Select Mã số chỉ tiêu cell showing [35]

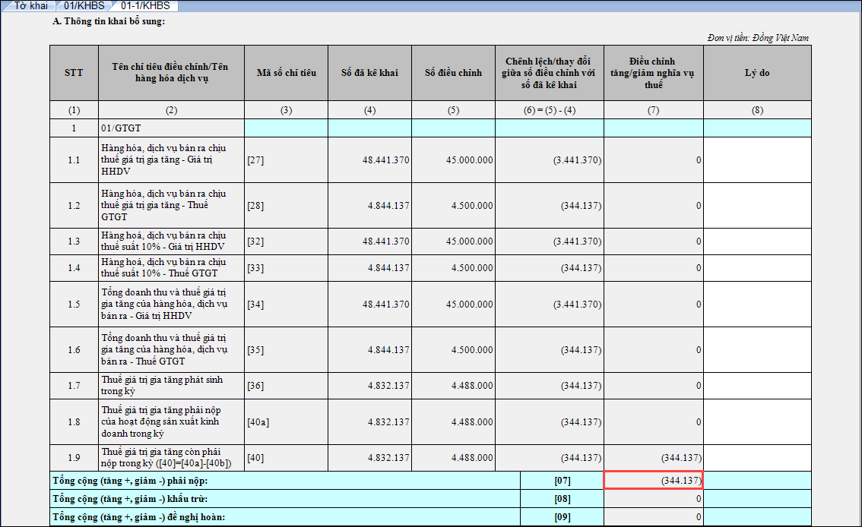[286, 349]
